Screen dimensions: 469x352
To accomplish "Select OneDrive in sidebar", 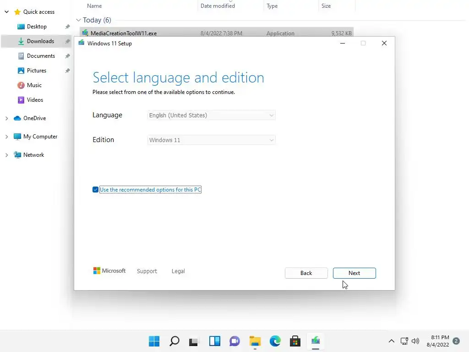I will click(34, 118).
